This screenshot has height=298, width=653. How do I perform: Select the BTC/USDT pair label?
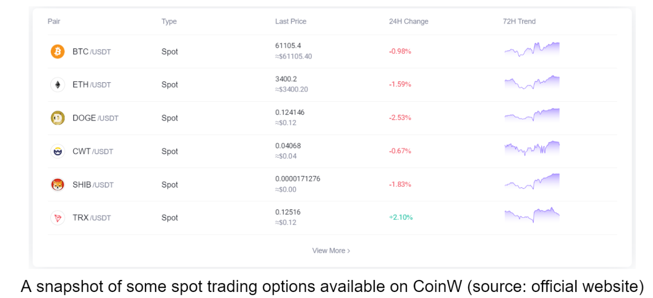(x=91, y=52)
